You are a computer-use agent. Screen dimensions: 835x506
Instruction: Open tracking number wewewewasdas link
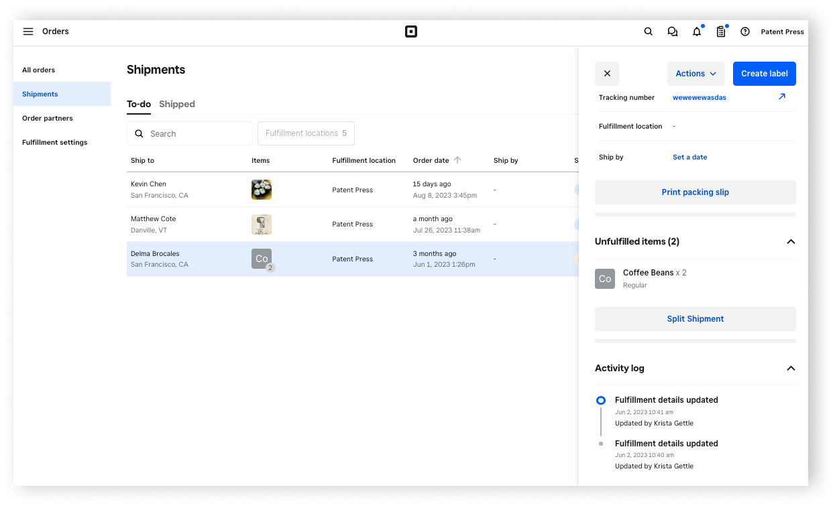[700, 97]
